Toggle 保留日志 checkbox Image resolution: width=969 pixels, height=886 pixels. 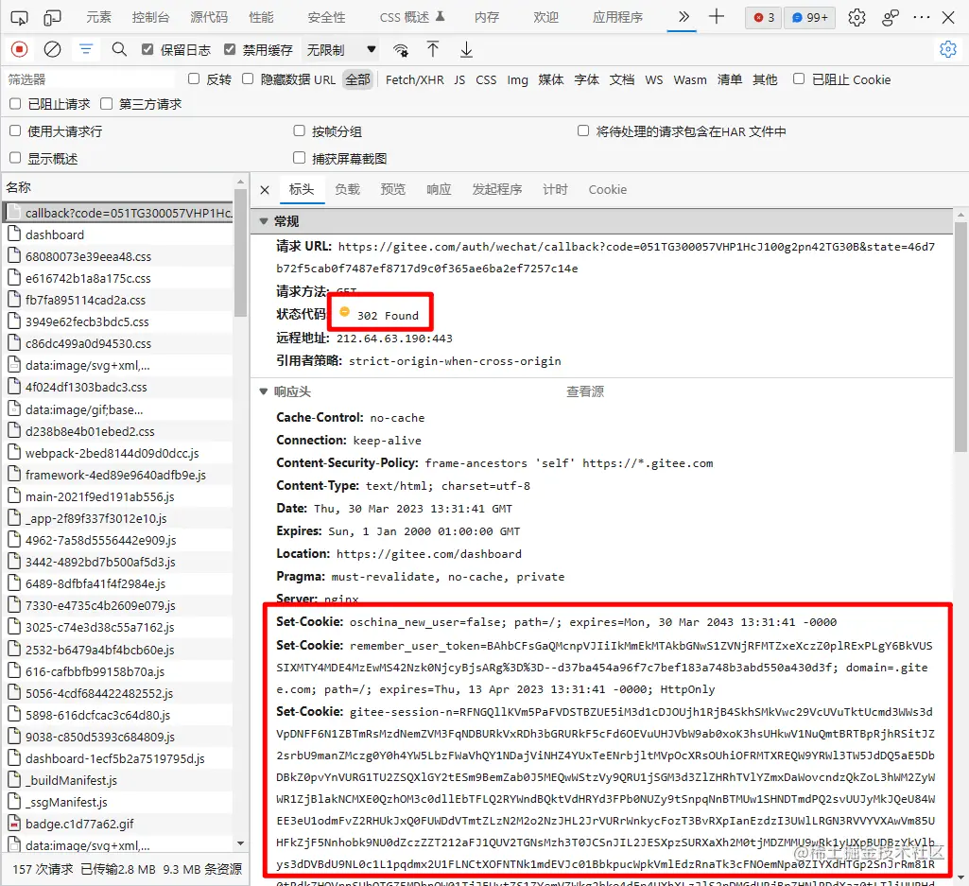[x=147, y=49]
